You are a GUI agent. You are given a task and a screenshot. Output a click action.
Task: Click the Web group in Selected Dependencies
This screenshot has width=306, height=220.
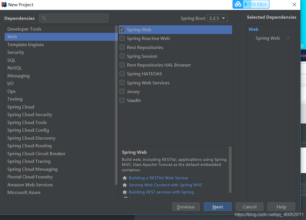pos(253,29)
